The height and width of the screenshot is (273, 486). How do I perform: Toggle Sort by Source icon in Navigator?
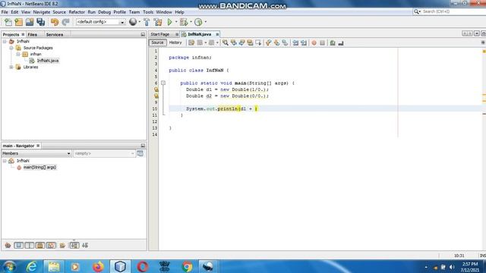click(85, 246)
